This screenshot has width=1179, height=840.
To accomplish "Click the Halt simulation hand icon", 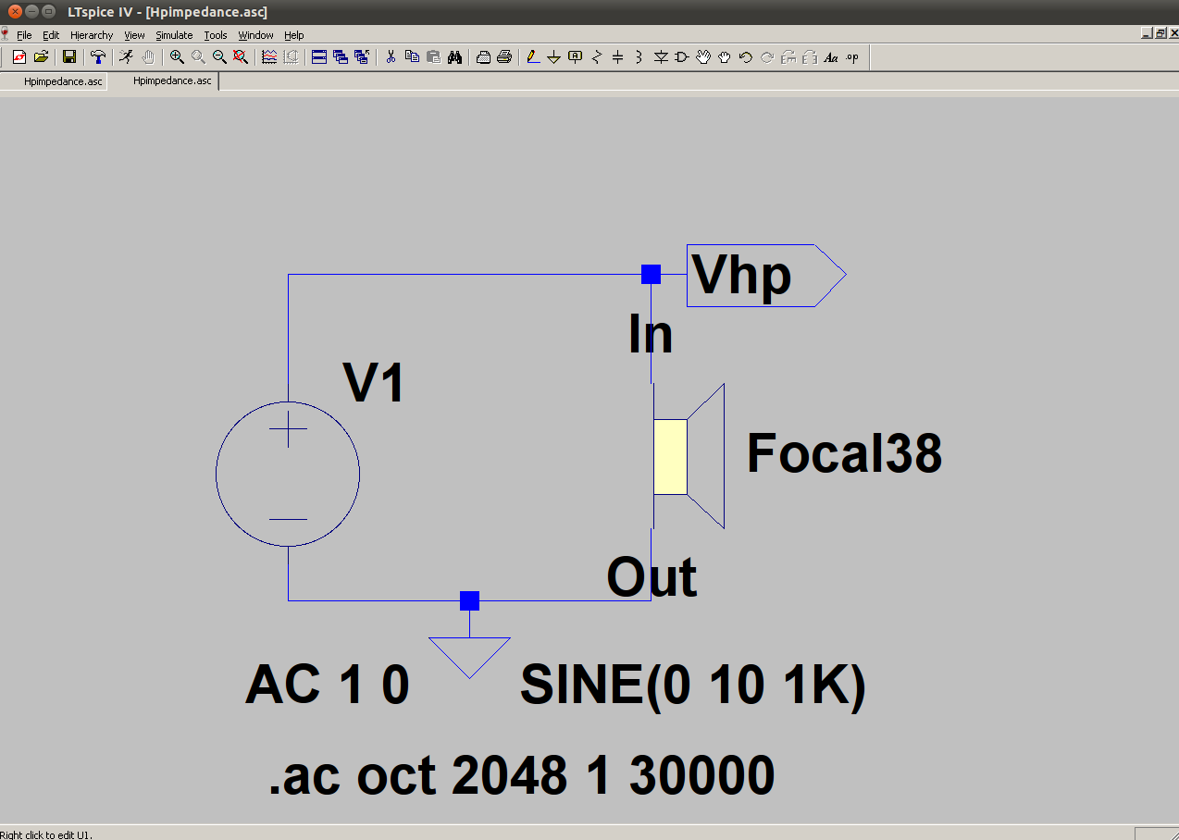I will (148, 57).
